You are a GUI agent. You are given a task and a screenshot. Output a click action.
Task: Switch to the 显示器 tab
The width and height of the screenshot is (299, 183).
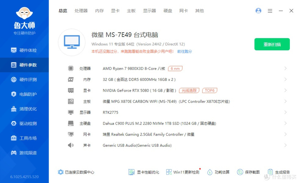149,11
